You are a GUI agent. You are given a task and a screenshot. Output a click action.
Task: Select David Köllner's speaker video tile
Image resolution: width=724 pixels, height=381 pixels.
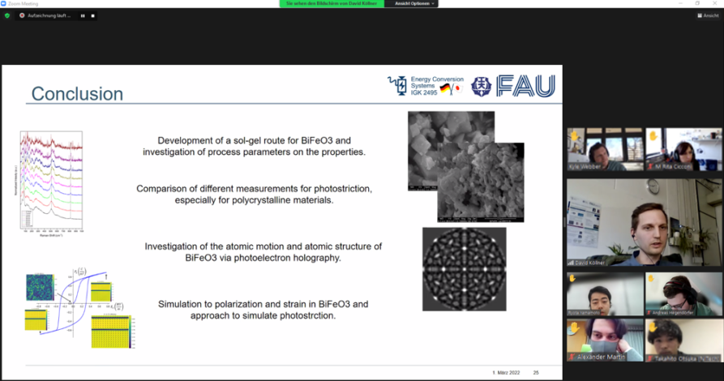pyautogui.click(x=644, y=221)
